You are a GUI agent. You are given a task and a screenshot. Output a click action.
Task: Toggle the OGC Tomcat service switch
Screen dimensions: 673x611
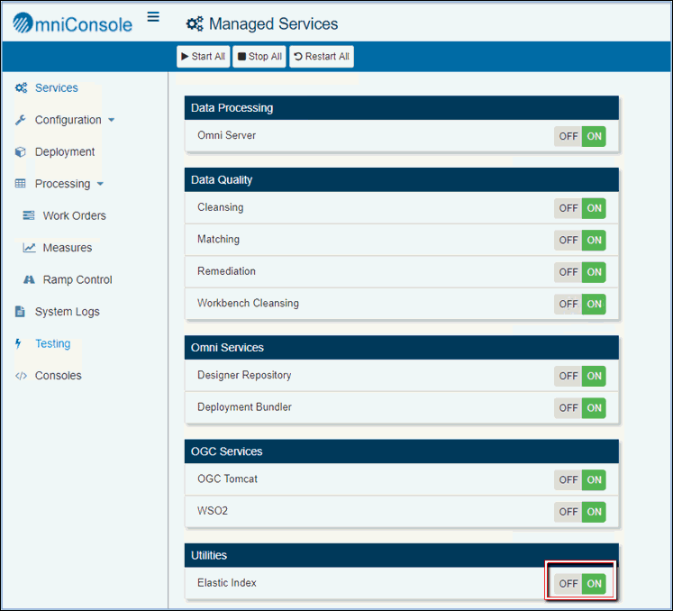point(579,479)
